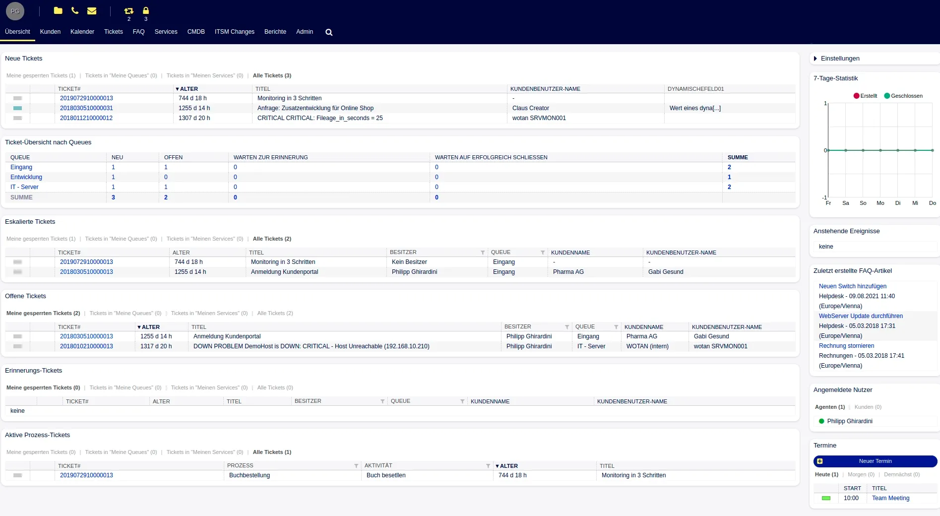Viewport: 940px width, 516px height.
Task: Click Queue filter icon in Offene Tickets
Action: tap(616, 327)
